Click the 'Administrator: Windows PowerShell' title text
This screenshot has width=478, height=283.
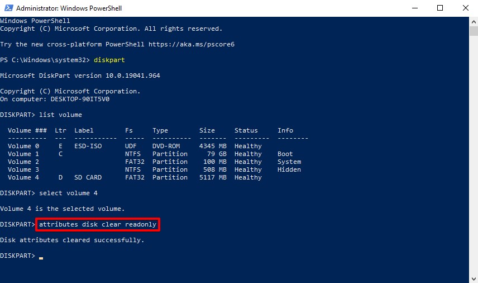(x=69, y=8)
